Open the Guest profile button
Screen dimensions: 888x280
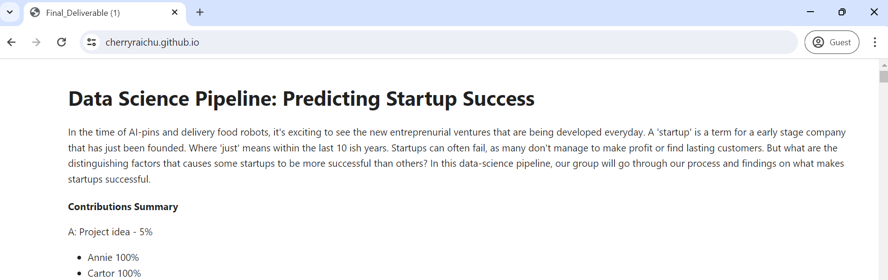832,42
